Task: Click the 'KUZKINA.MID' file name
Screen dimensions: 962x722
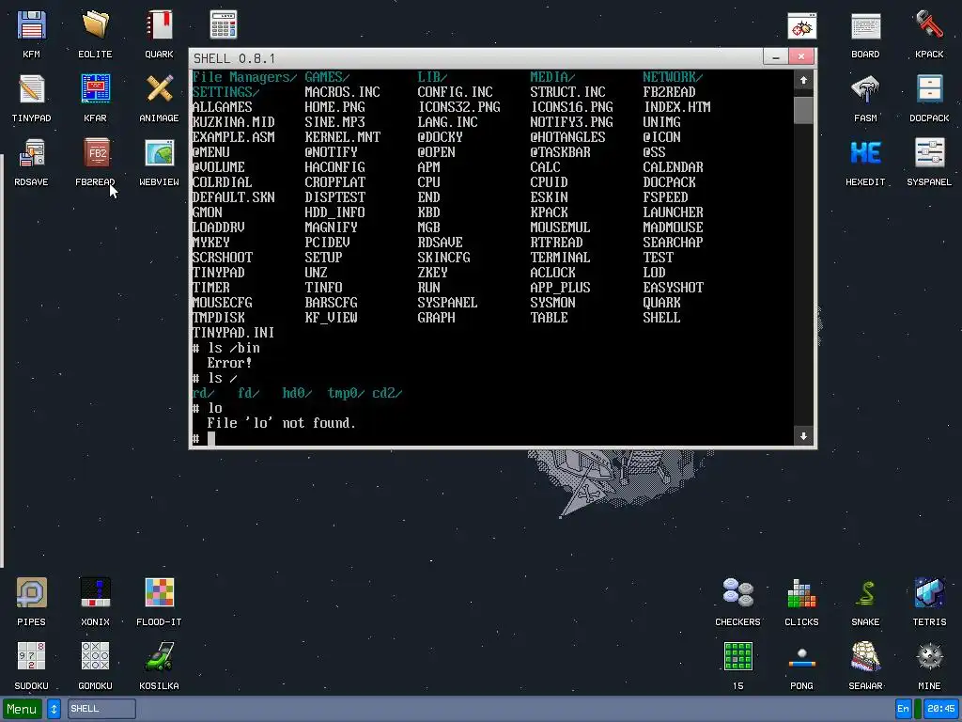Action: coord(233,122)
